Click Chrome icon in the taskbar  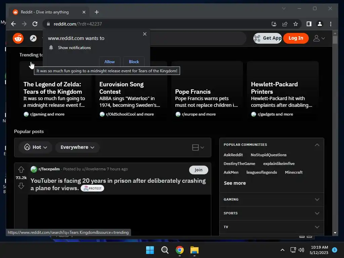pyautogui.click(x=180, y=250)
